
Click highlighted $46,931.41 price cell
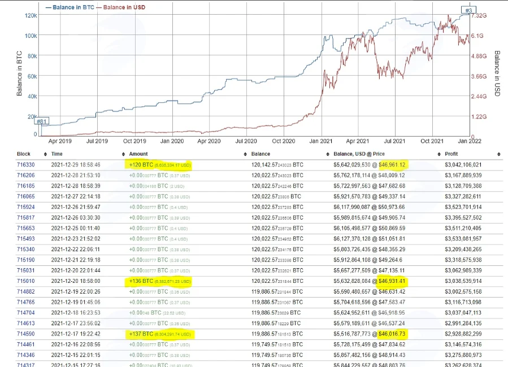tap(392, 281)
